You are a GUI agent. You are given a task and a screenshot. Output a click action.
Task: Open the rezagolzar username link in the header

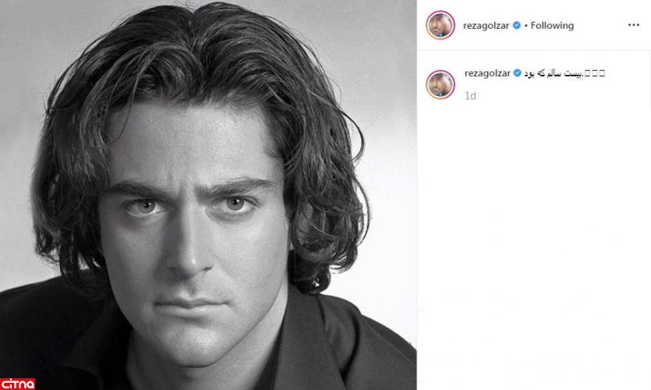pos(486,26)
